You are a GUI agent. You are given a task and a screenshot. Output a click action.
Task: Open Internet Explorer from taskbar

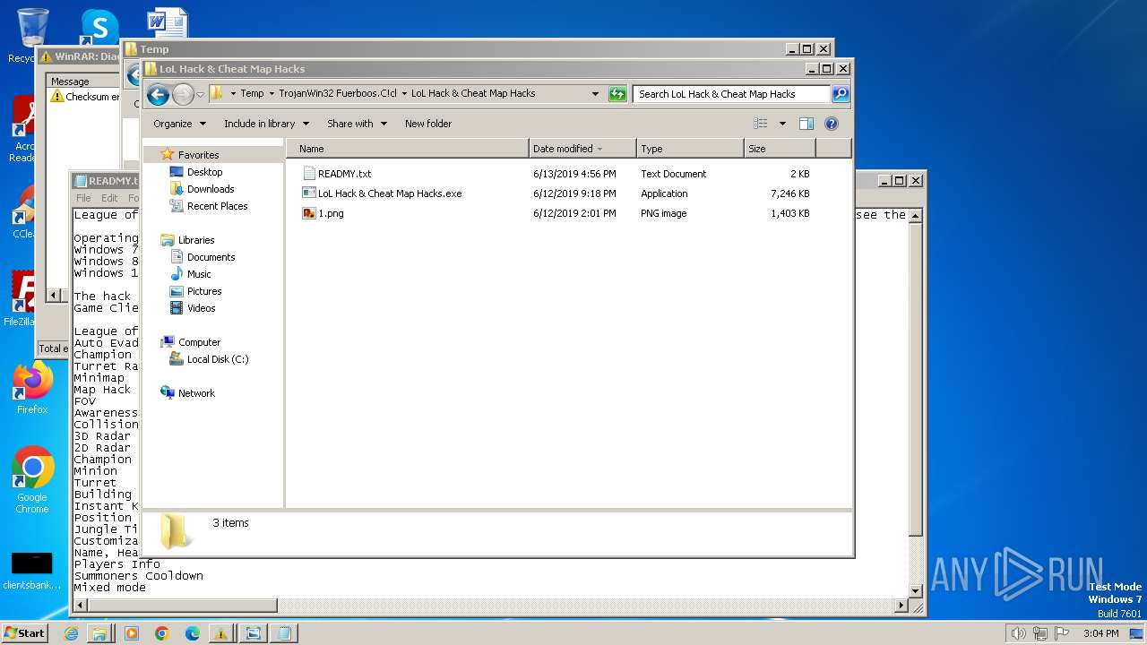71,633
